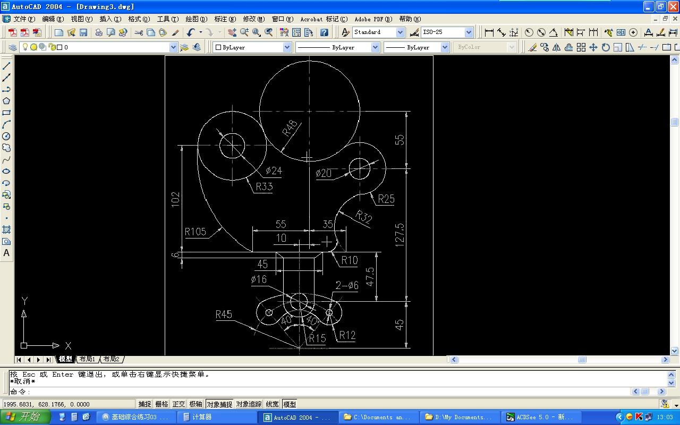This screenshot has width=680, height=425.
Task: Toggle layer 0 on/off lightbulb
Action: [x=24, y=47]
